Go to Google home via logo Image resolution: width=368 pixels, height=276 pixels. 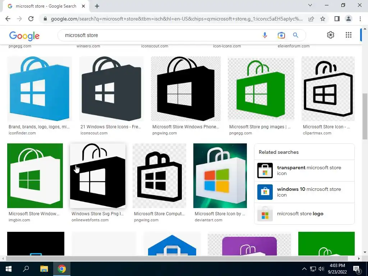[x=24, y=36]
